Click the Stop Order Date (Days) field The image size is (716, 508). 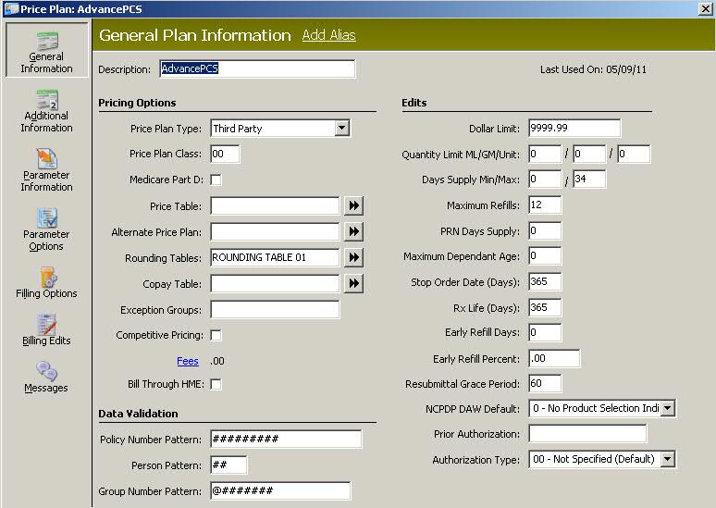coord(545,282)
